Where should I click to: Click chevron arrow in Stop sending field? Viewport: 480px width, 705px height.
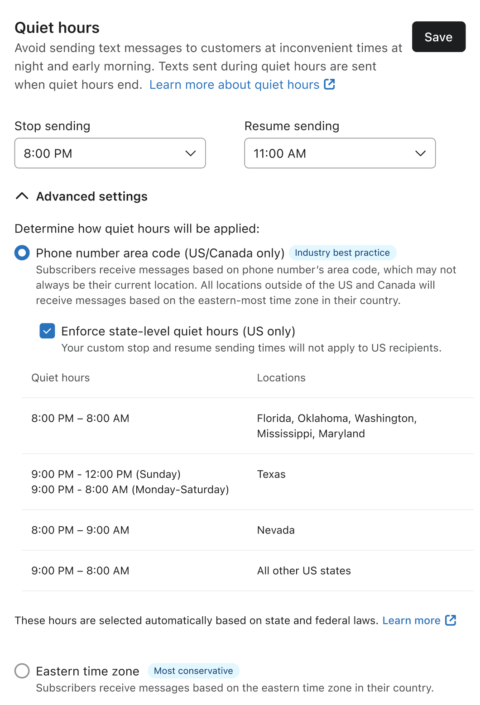[x=191, y=153]
